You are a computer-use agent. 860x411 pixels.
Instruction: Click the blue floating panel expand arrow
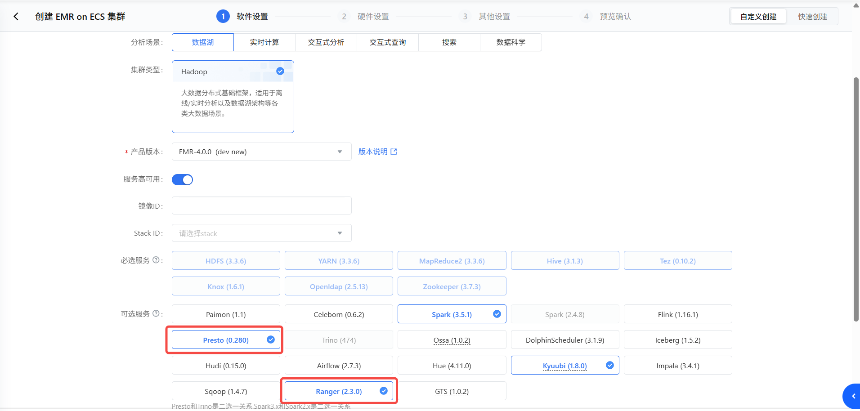pos(852,396)
